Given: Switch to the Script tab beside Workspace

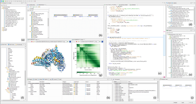Looking at the screenshot, I should (9, 3).
